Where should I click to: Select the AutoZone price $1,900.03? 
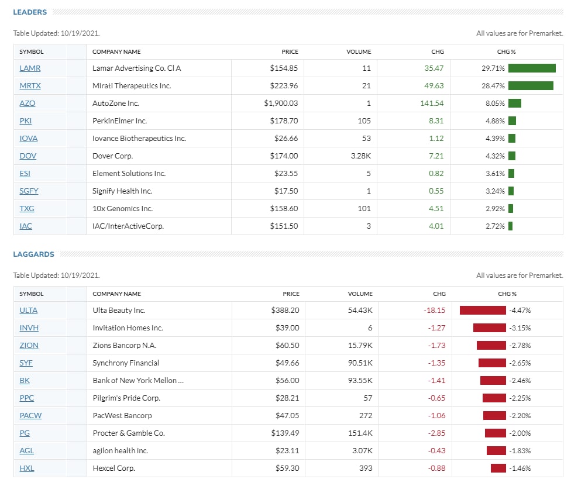coord(281,103)
